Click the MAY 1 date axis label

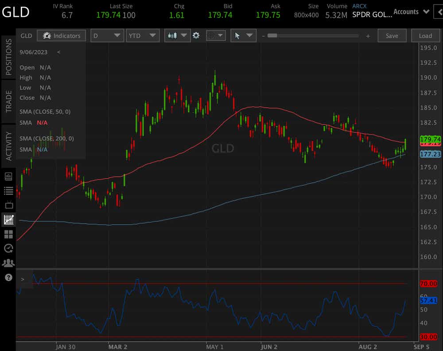215,347
